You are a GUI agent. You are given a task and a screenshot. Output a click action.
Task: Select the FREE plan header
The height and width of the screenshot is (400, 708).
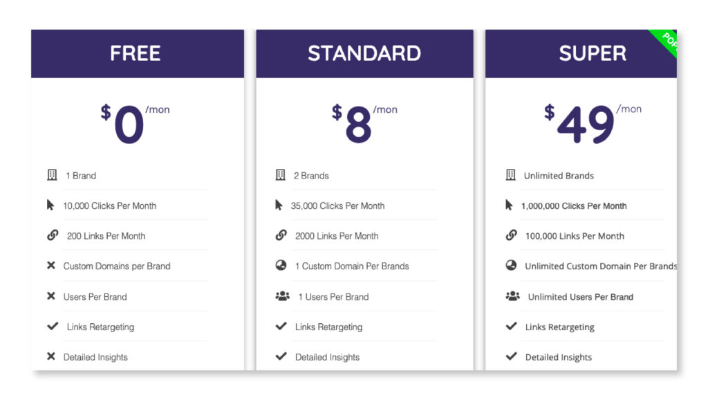click(136, 53)
